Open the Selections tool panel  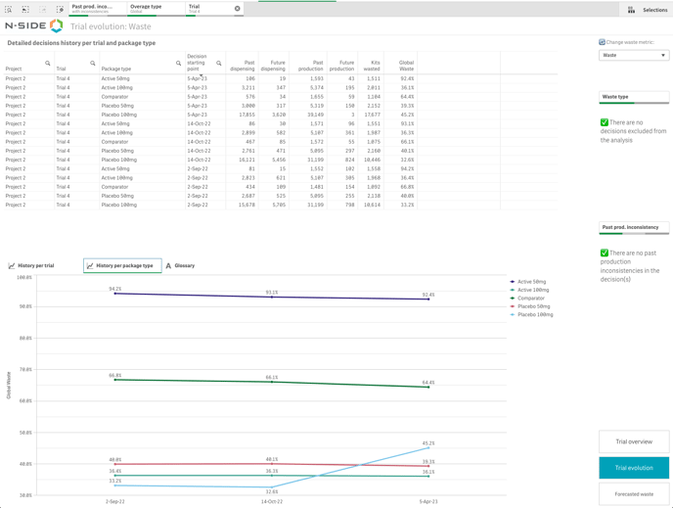[648, 10]
